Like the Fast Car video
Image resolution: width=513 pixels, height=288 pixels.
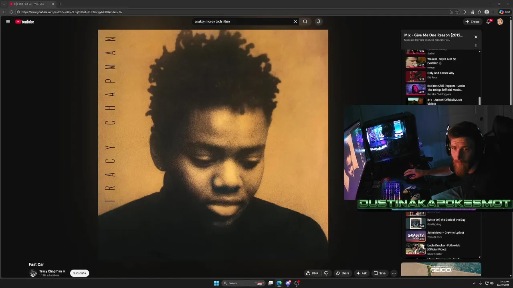click(x=312, y=273)
